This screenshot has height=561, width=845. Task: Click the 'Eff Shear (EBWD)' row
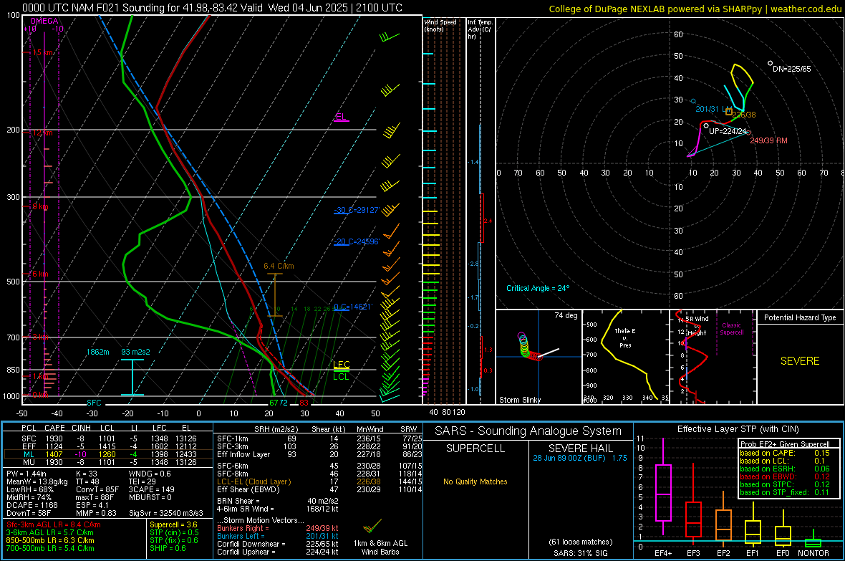coord(319,490)
